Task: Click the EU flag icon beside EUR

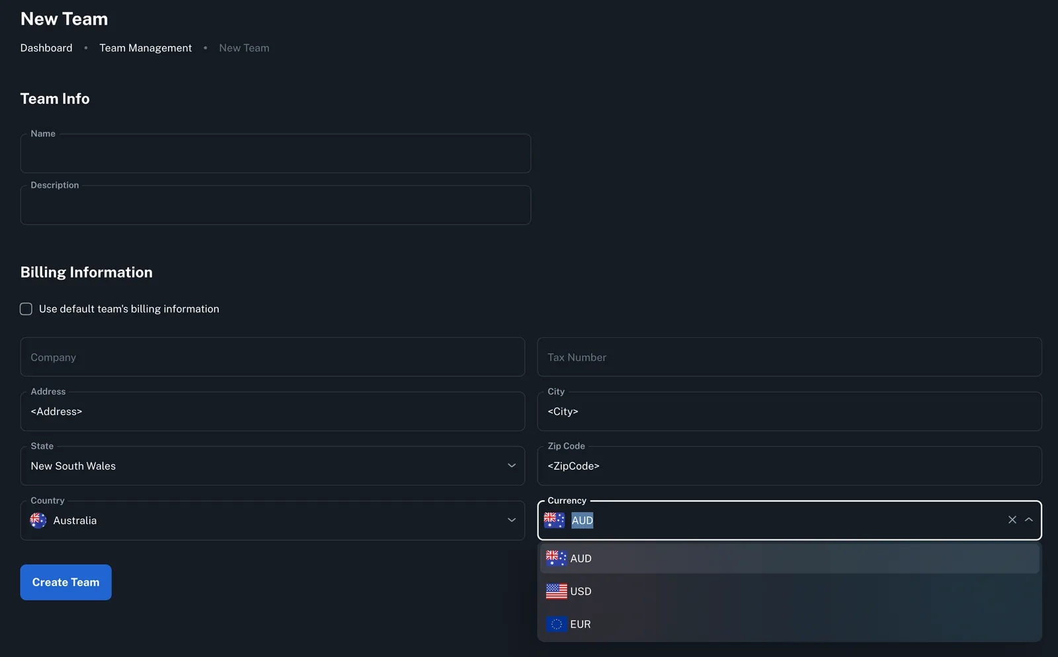Action: pos(556,624)
